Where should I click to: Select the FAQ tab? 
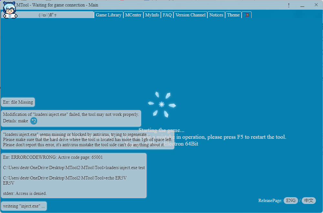pyautogui.click(x=167, y=15)
